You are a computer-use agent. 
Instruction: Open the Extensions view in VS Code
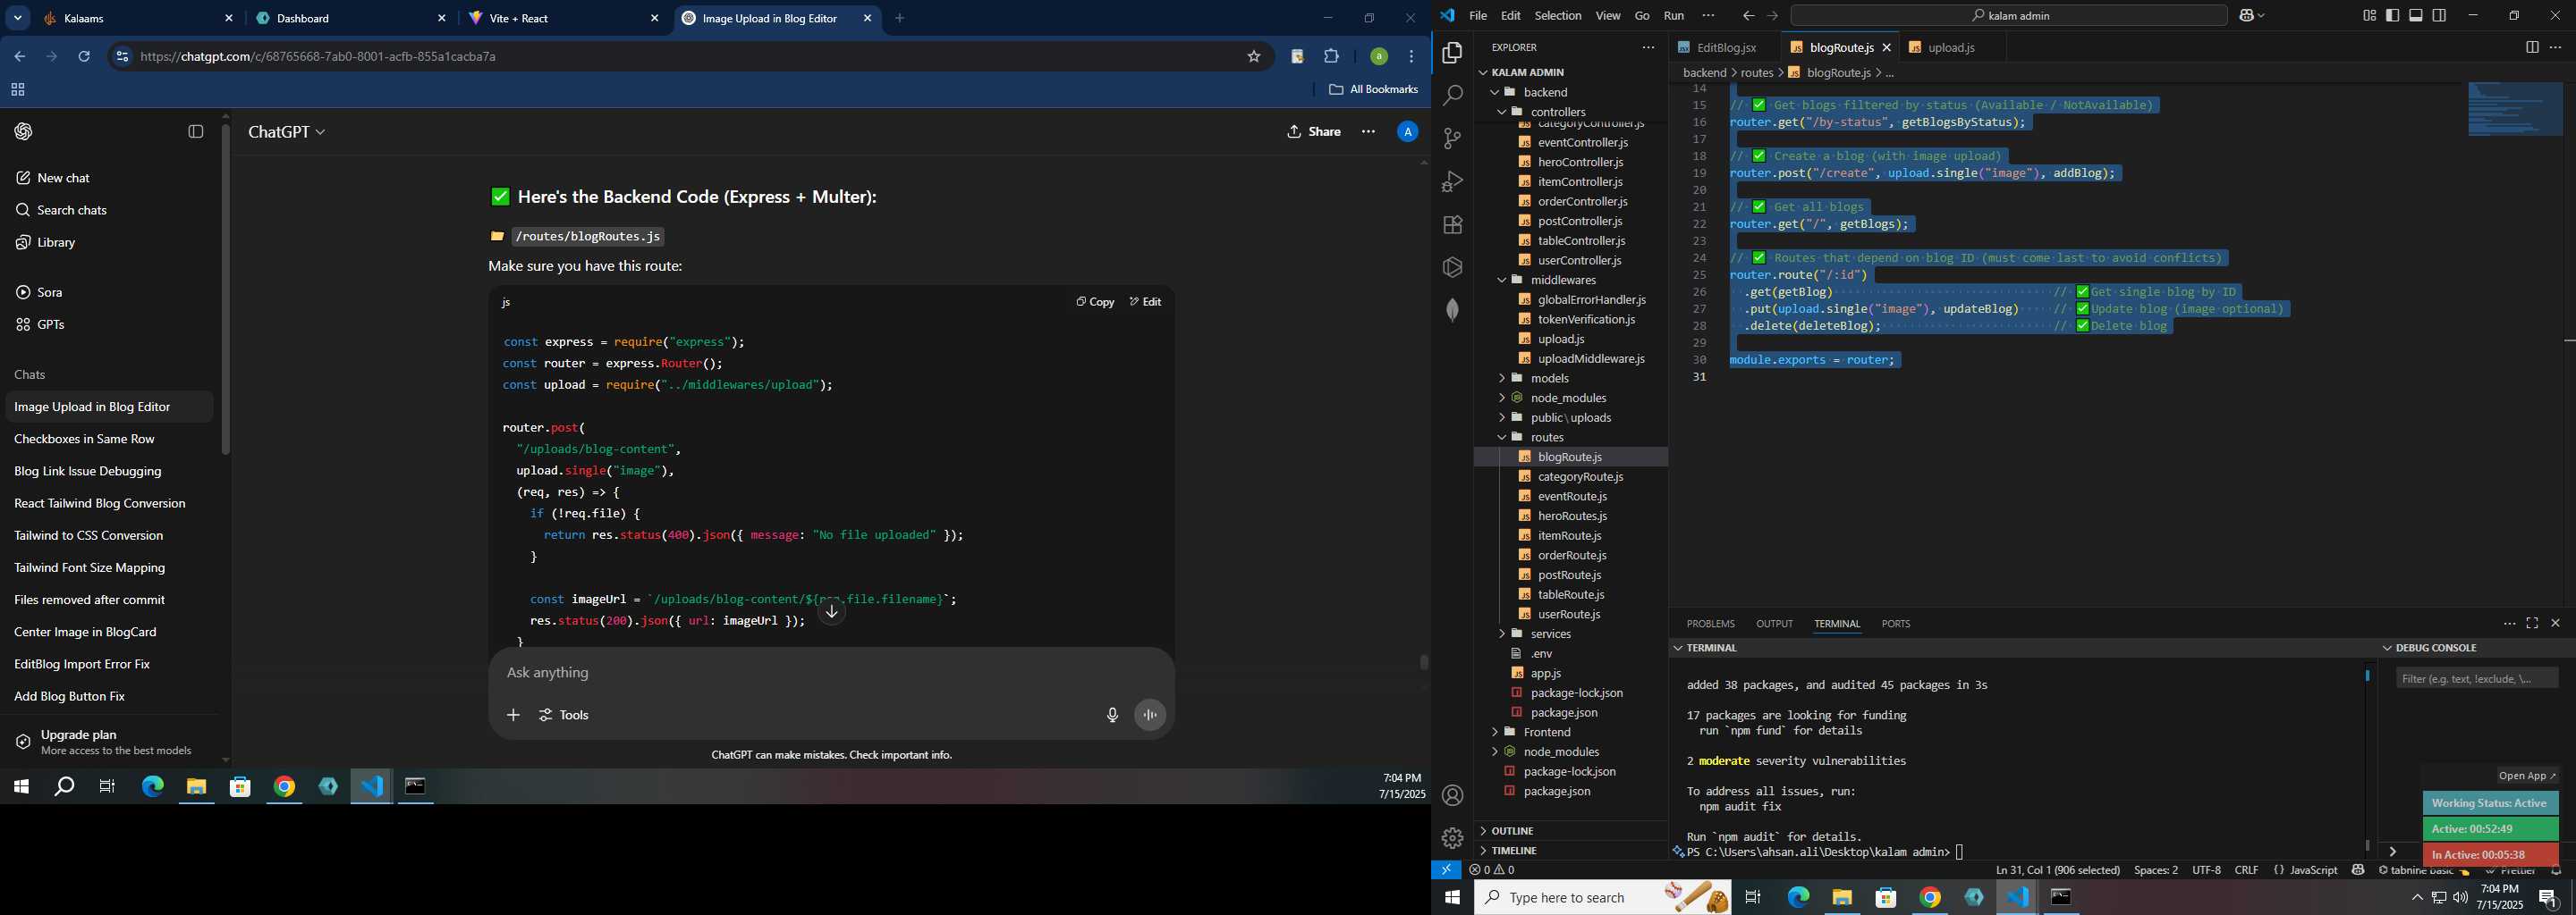[1452, 225]
